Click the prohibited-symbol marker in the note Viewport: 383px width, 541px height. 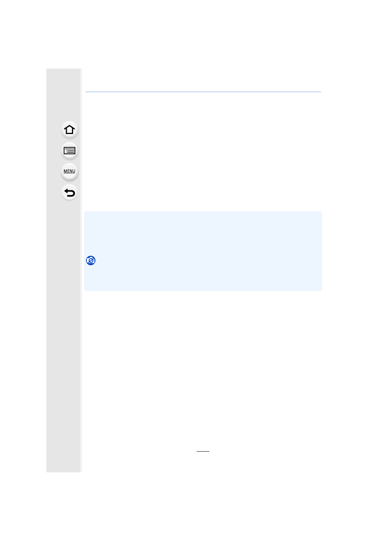pos(91,260)
